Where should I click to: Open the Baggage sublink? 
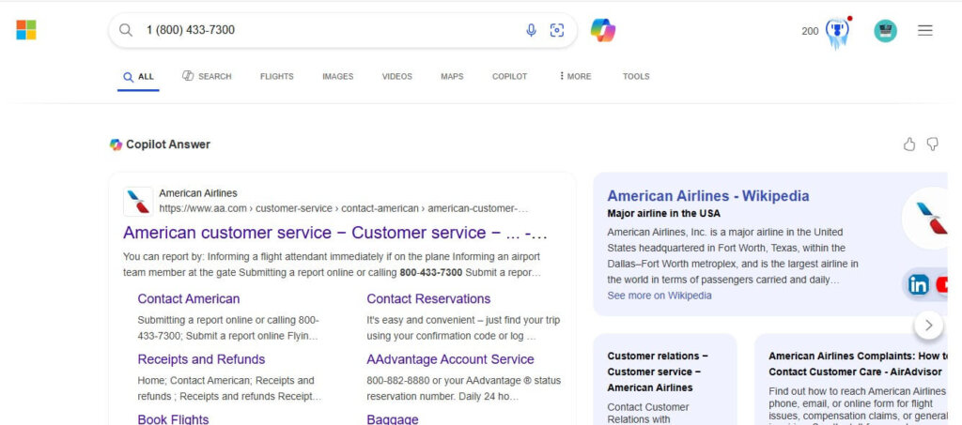393,419
